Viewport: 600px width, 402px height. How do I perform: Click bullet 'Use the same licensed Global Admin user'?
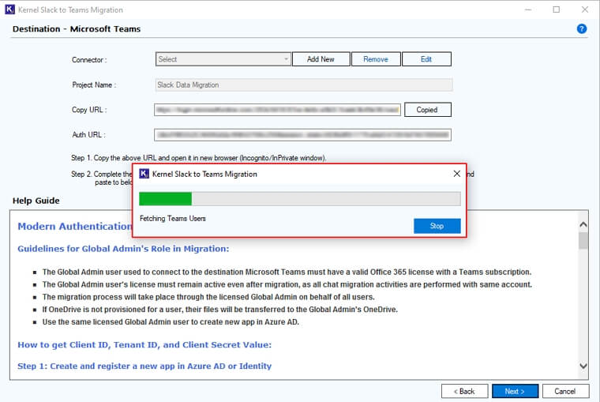171,322
